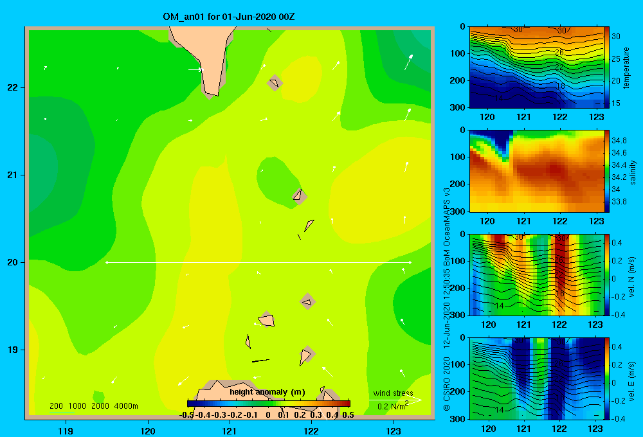Click the '2000' bathymetry contour label
The width and height of the screenshot is (643, 437).
(100, 406)
